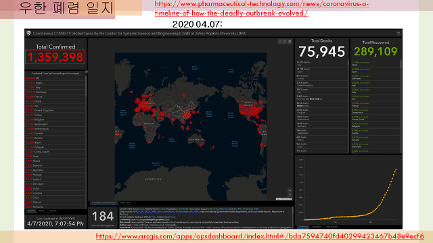
Task: Select the Confirmed tab below the chart
Action: [303, 227]
